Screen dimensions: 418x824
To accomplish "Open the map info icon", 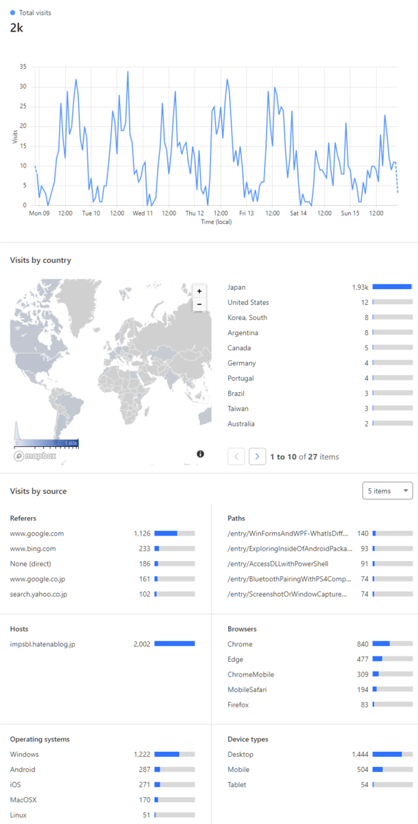I will coord(200,454).
